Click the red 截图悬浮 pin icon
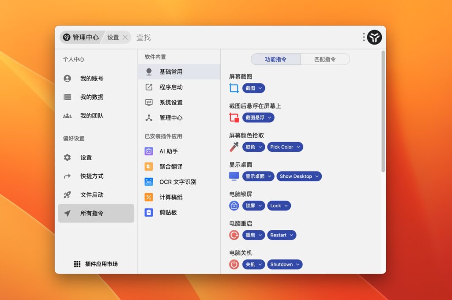The width and height of the screenshot is (452, 300). tap(234, 117)
